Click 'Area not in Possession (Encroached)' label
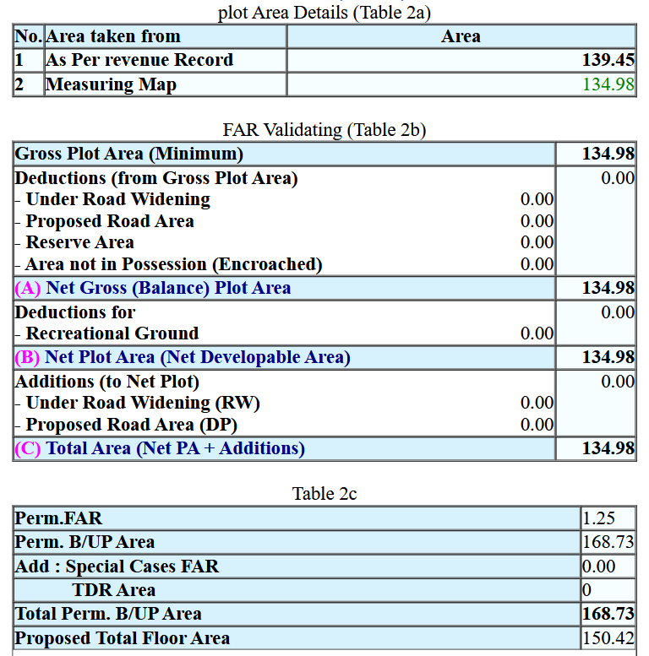 pyautogui.click(x=174, y=264)
